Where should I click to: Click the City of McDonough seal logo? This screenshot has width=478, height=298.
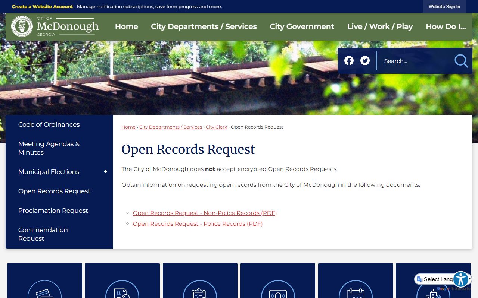pos(22,26)
